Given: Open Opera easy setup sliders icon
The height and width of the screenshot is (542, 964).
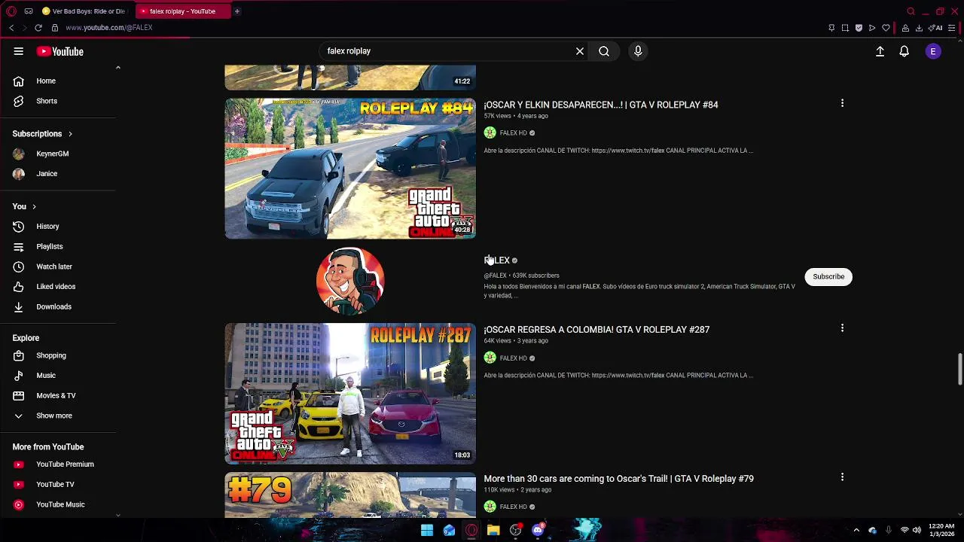Looking at the screenshot, I should (x=952, y=28).
